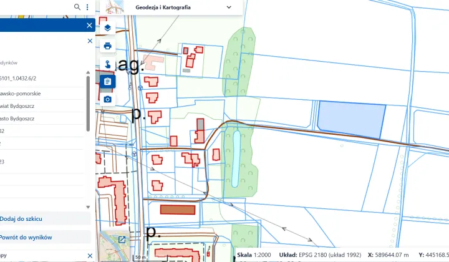Expand the Geodezja i Kartografia dropdown
The height and width of the screenshot is (262, 449).
pyautogui.click(x=229, y=7)
